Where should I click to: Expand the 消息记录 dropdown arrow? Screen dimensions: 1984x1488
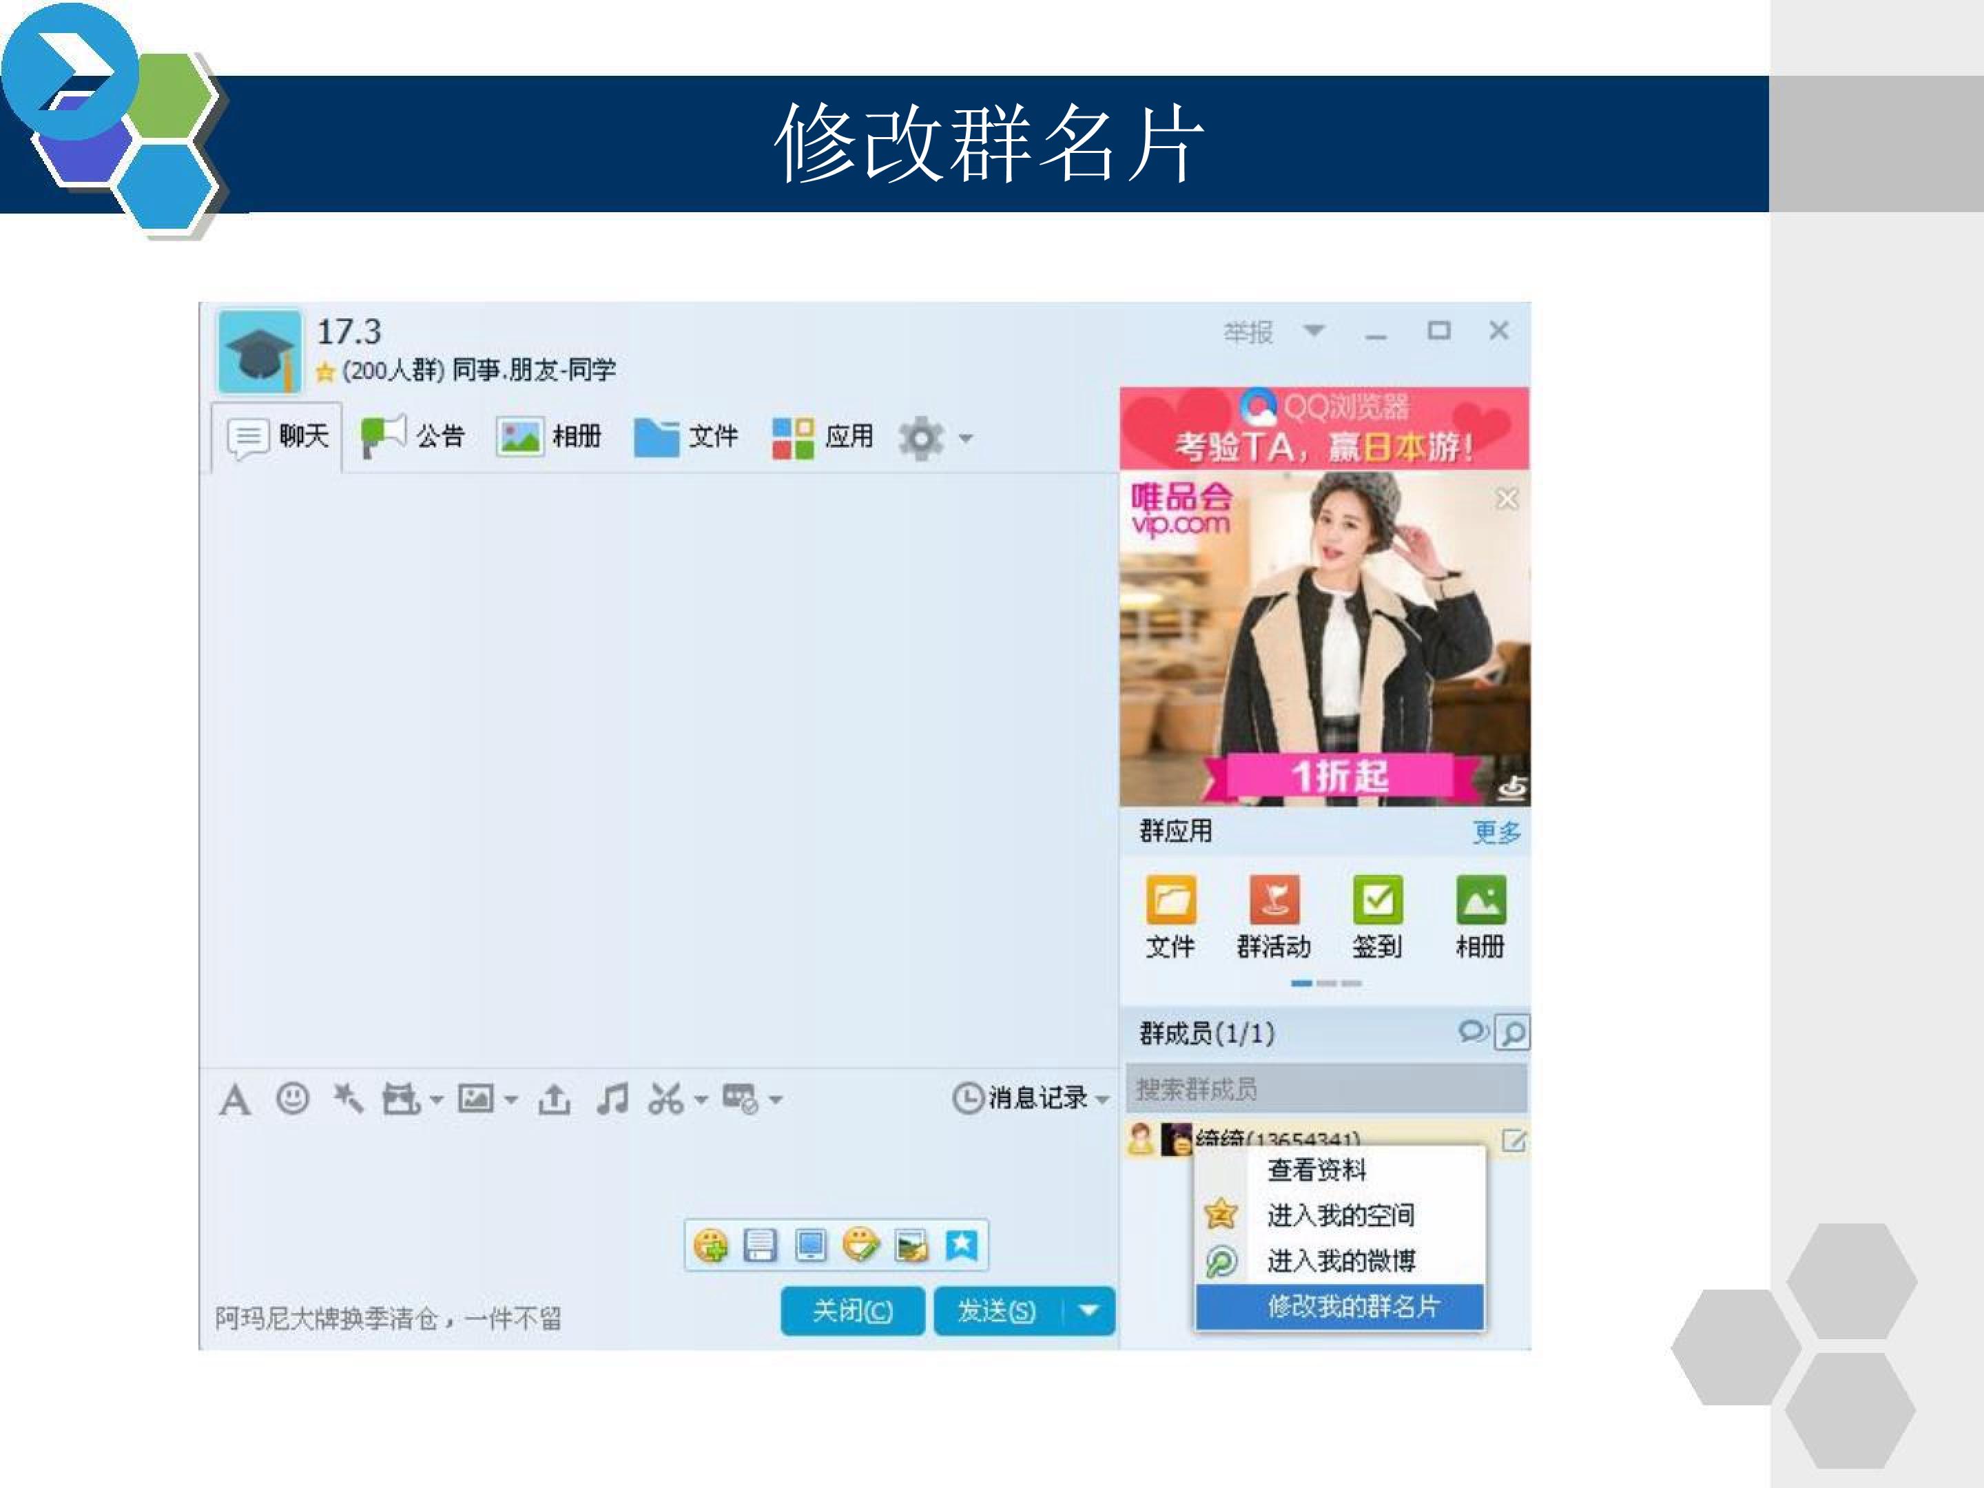click(x=1102, y=1099)
